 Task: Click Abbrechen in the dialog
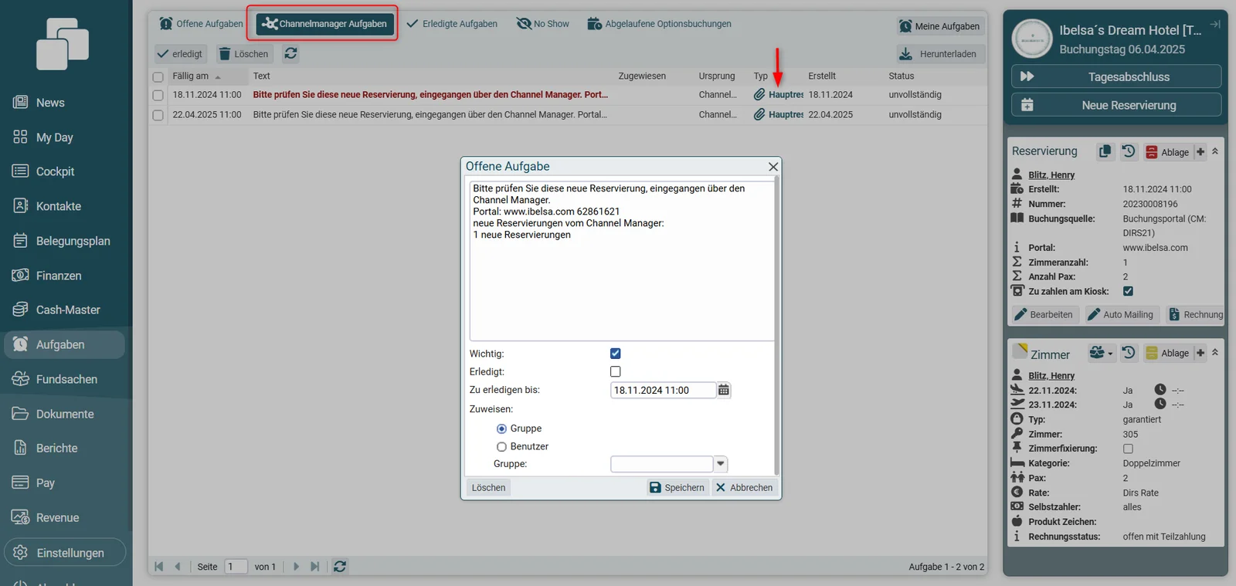pos(744,488)
